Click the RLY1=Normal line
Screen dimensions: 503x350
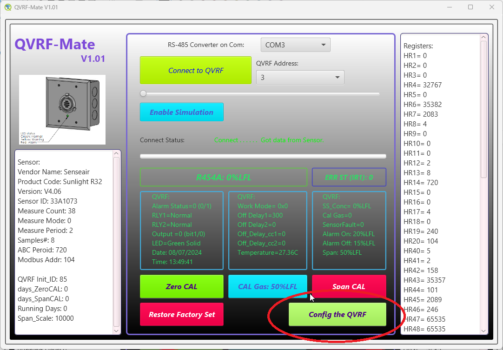[x=172, y=215]
